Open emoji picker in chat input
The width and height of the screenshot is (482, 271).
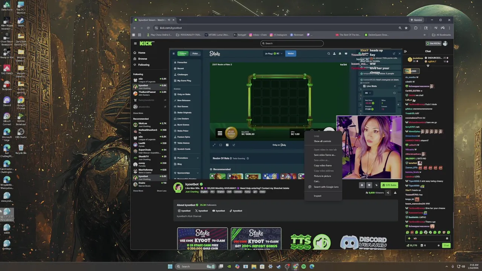pyautogui.click(x=447, y=238)
